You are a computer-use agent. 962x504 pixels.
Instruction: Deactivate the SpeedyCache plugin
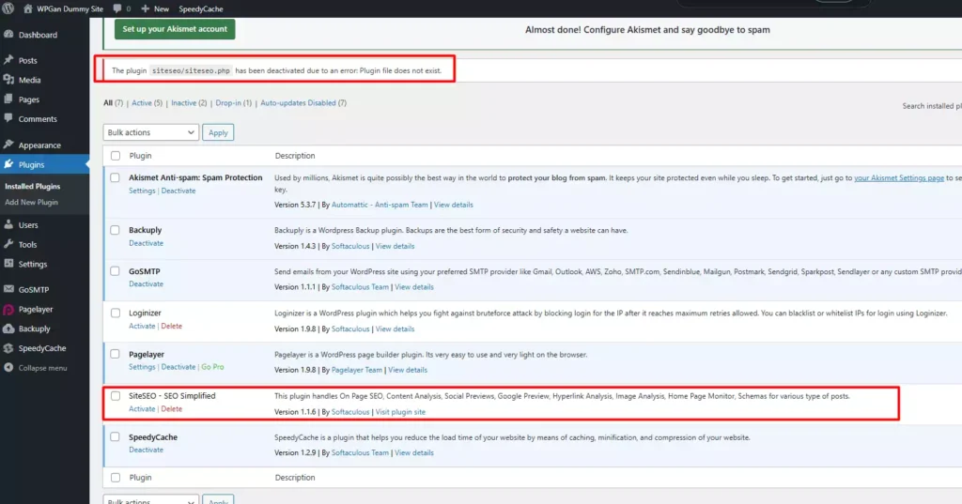(x=146, y=451)
